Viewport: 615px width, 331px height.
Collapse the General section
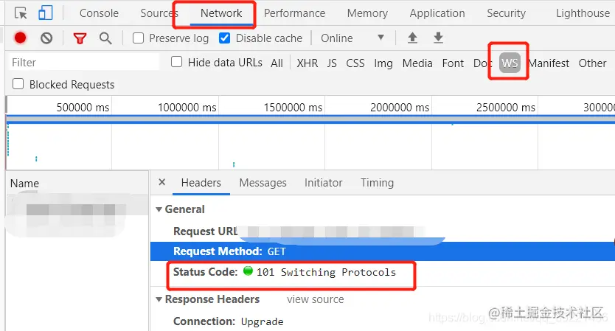pos(159,209)
